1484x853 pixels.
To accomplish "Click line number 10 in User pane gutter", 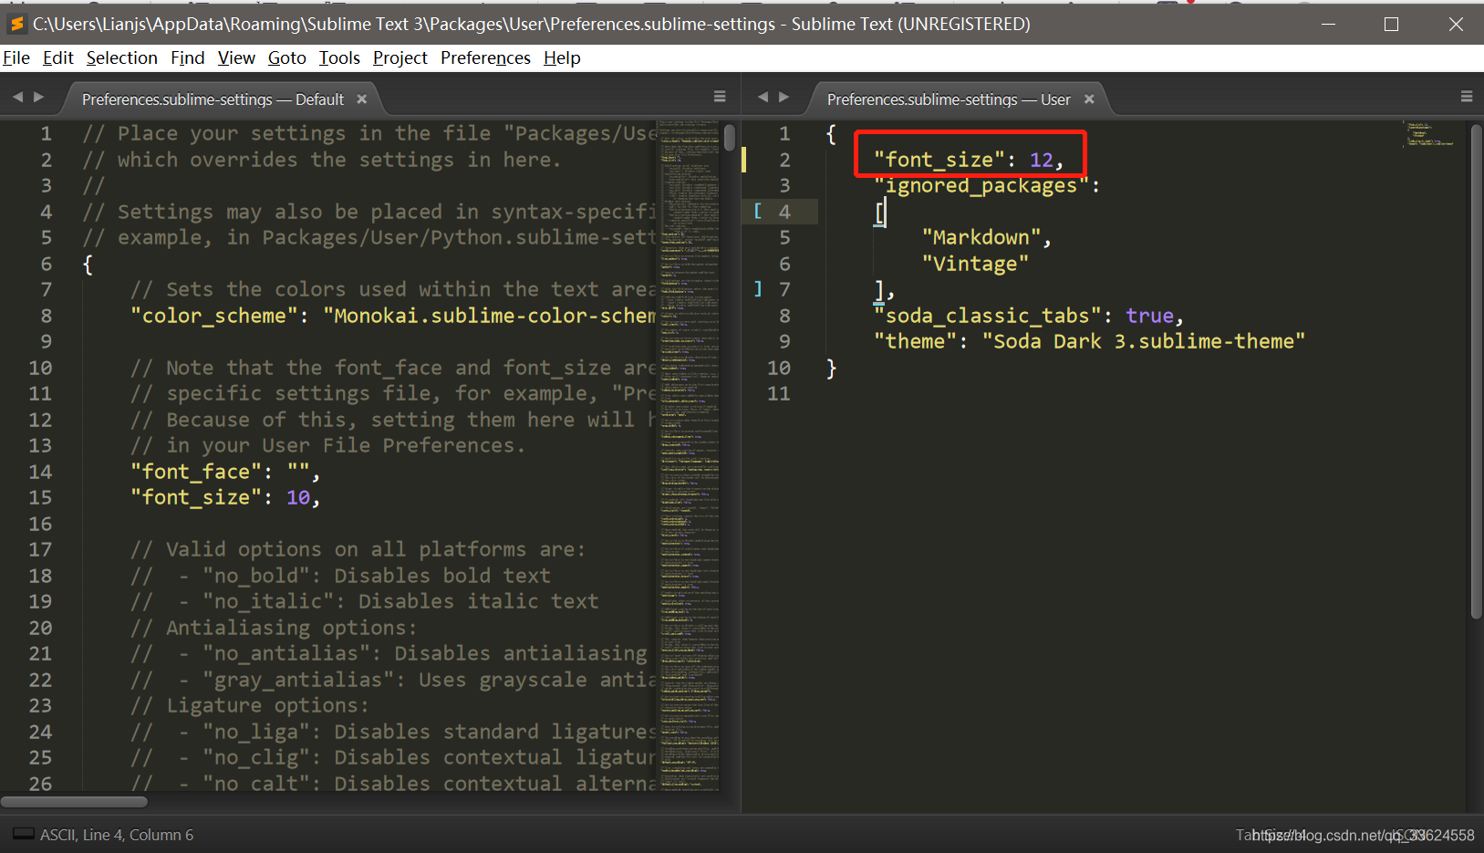I will tap(779, 368).
